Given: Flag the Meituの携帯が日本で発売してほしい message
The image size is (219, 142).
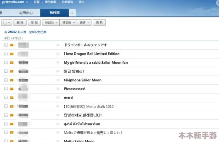Looking at the screenshot, I should point(58,132).
